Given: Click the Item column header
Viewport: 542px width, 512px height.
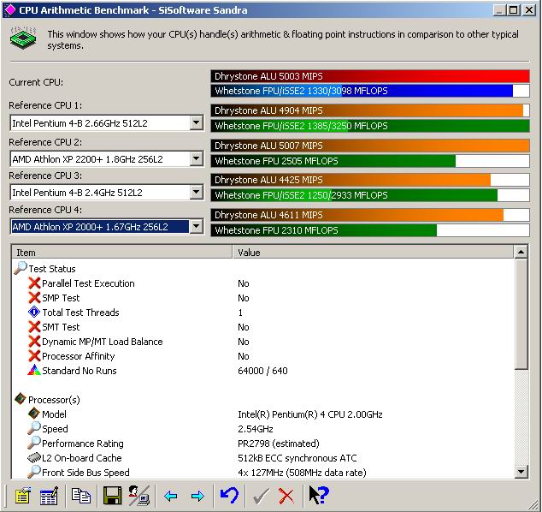Looking at the screenshot, I should [122, 253].
